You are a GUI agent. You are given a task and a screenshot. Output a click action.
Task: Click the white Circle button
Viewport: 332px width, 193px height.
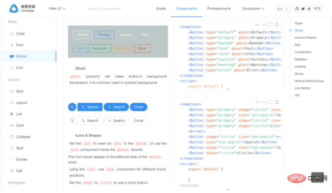139,120
